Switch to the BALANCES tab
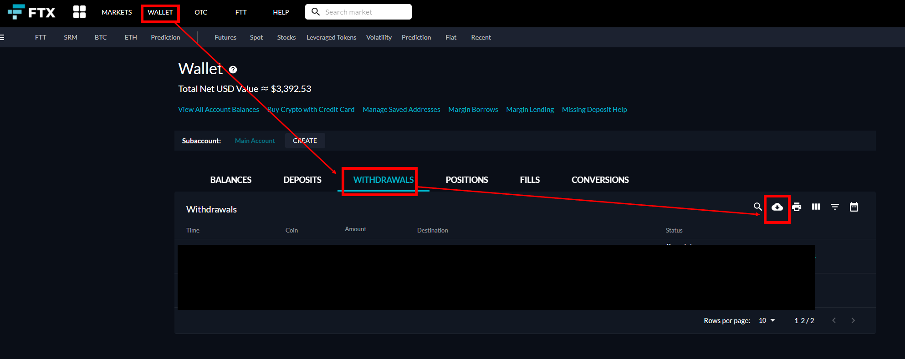Screen dimensions: 905x359 tap(231, 180)
